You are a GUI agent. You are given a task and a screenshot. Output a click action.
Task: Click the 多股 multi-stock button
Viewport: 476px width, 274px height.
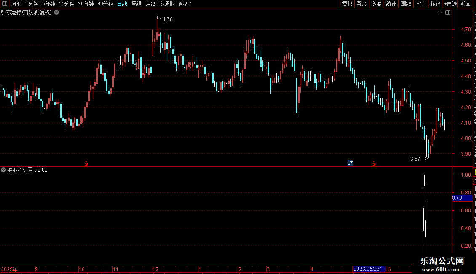pyautogui.click(x=377, y=4)
